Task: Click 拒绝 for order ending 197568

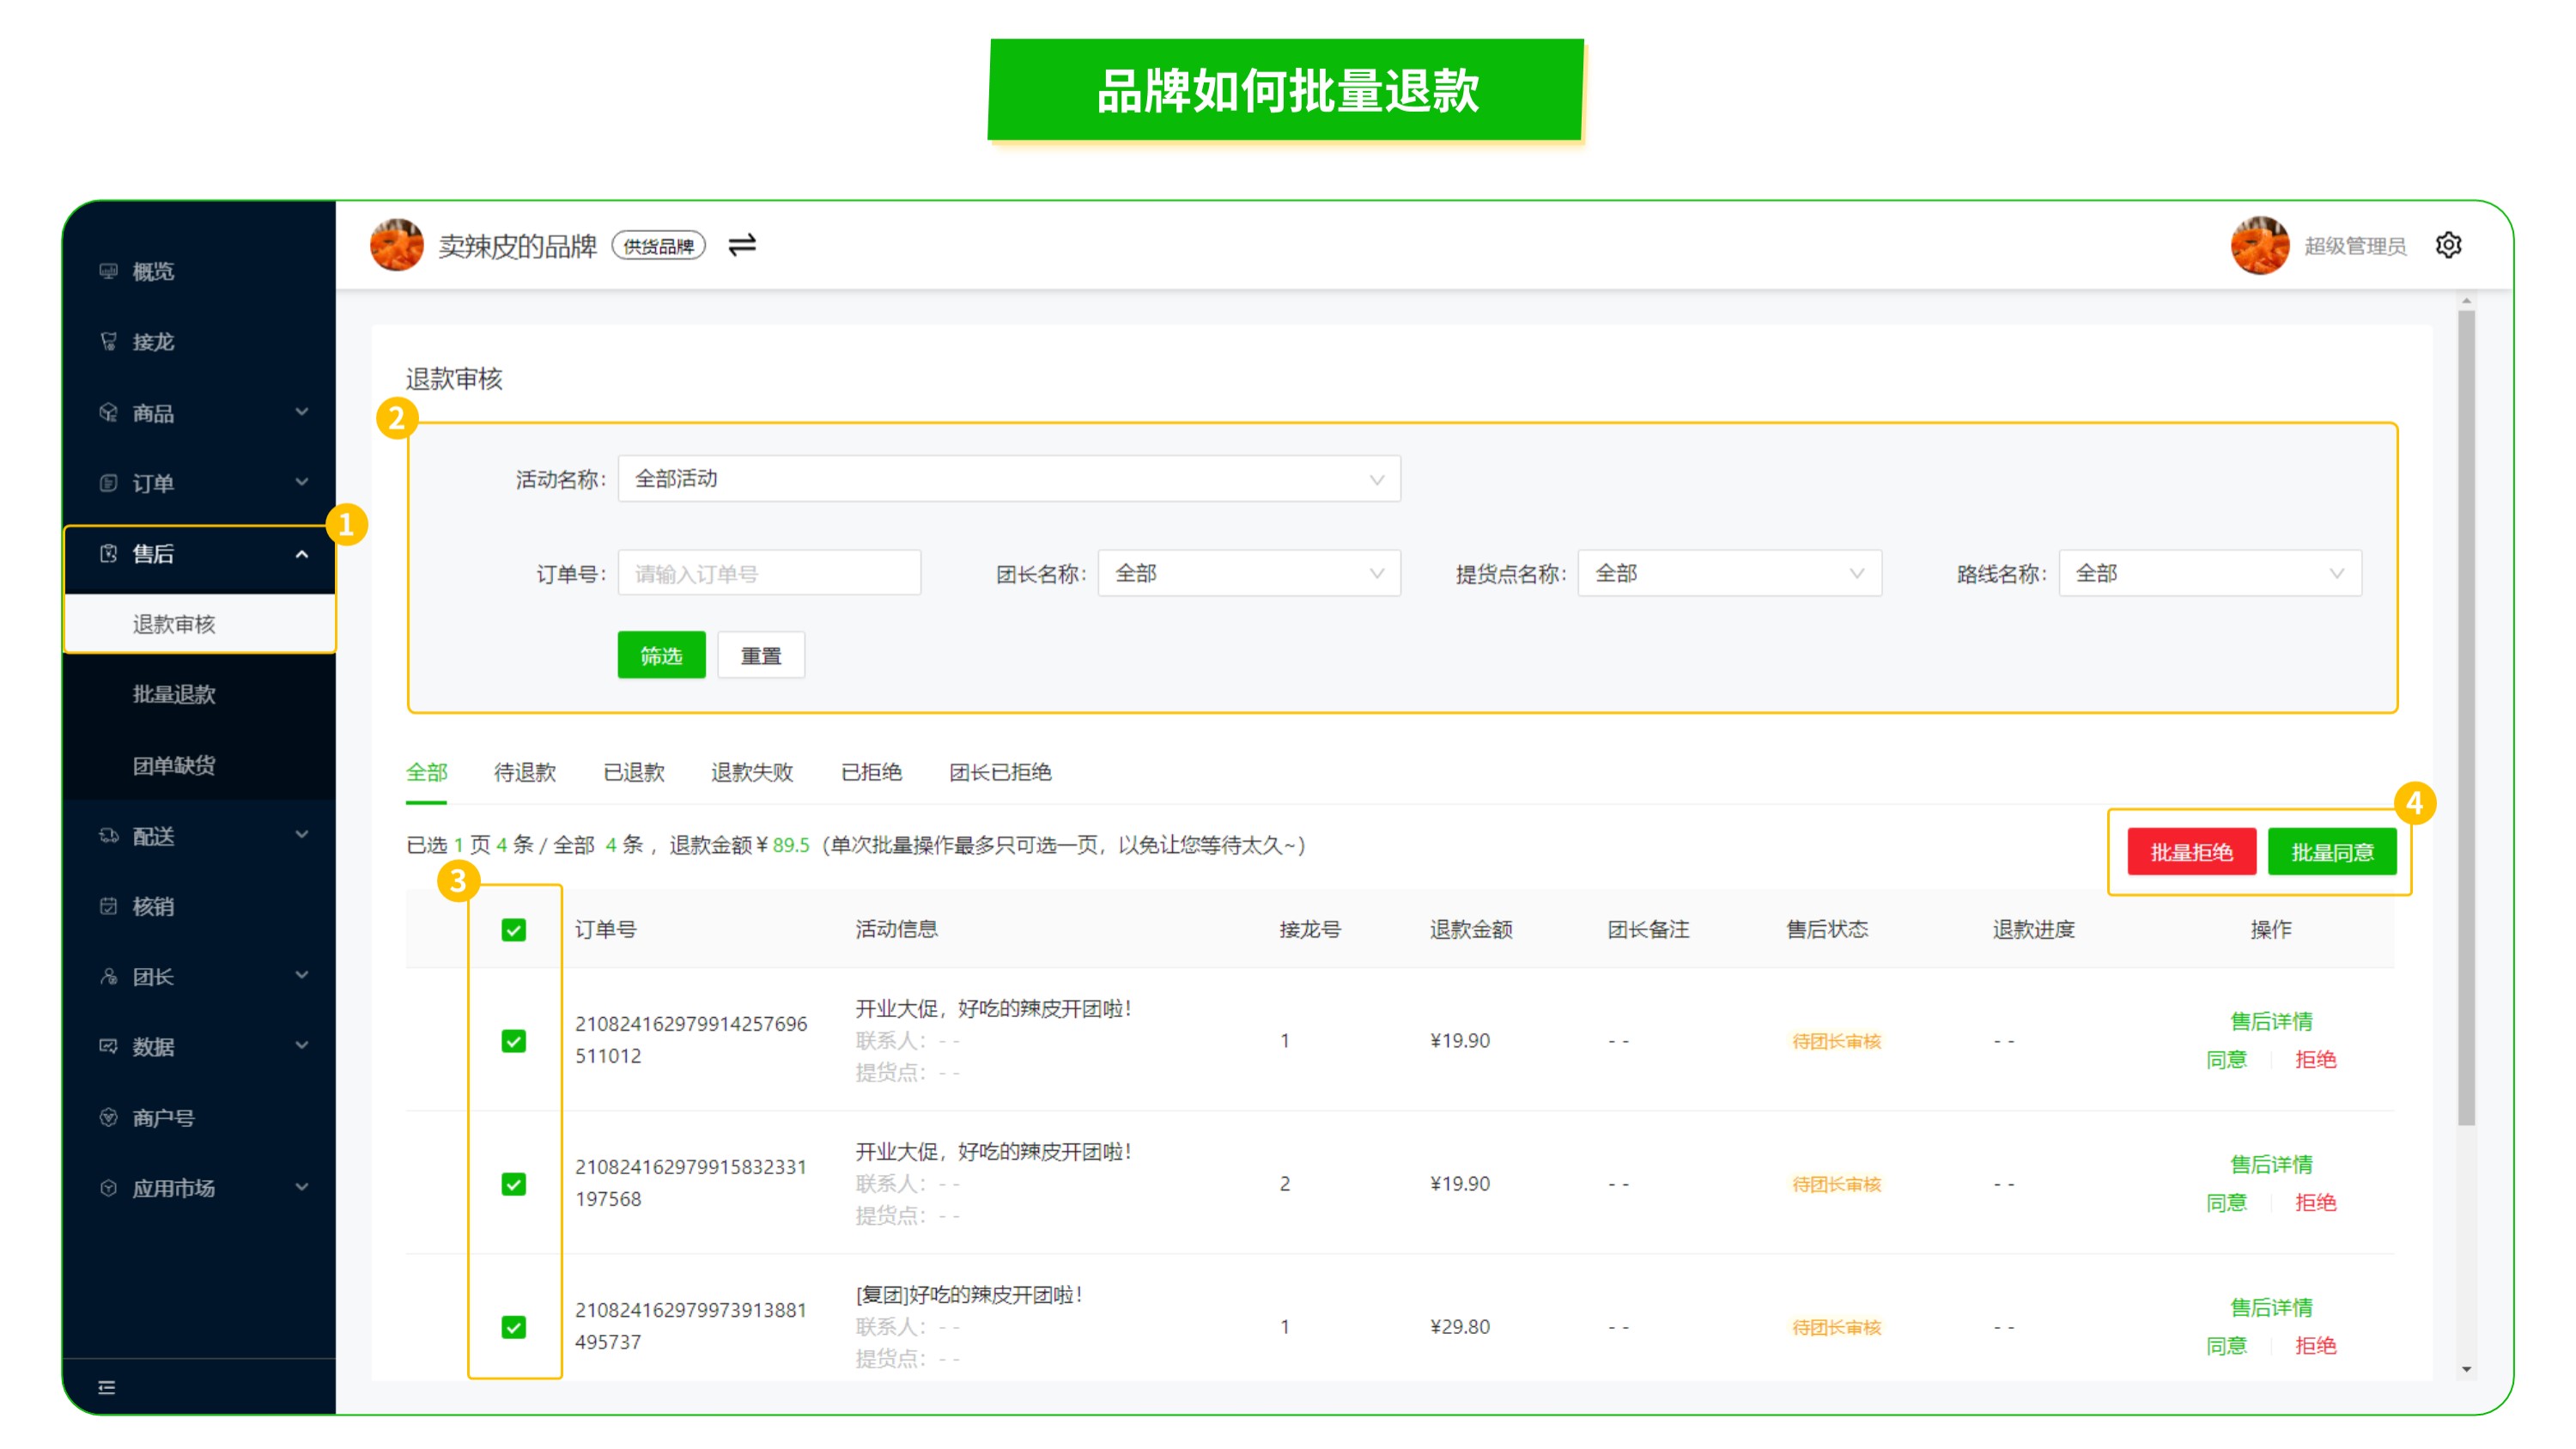Action: tap(2315, 1203)
